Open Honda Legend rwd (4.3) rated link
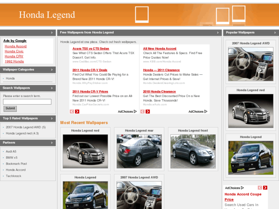This screenshot has width=279, height=209. [x=22, y=133]
